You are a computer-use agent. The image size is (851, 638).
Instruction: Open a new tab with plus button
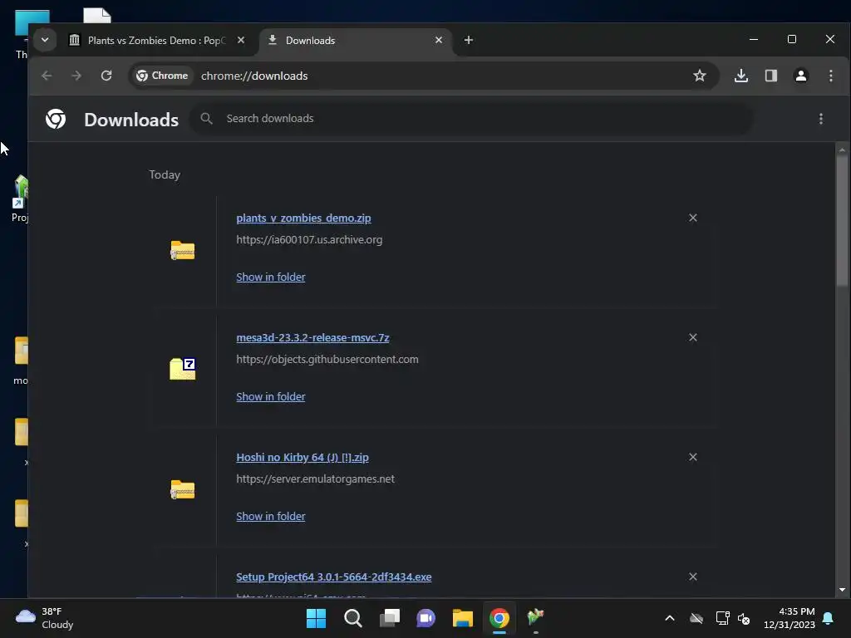[469, 40]
